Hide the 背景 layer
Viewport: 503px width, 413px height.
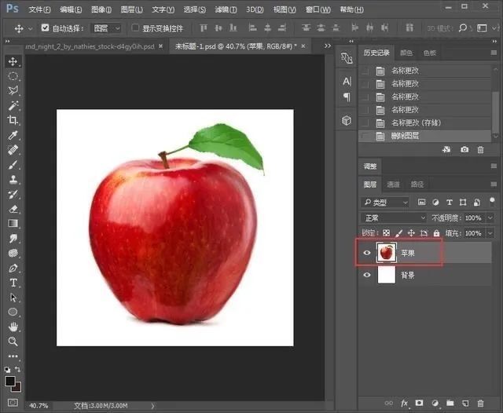[367, 276]
